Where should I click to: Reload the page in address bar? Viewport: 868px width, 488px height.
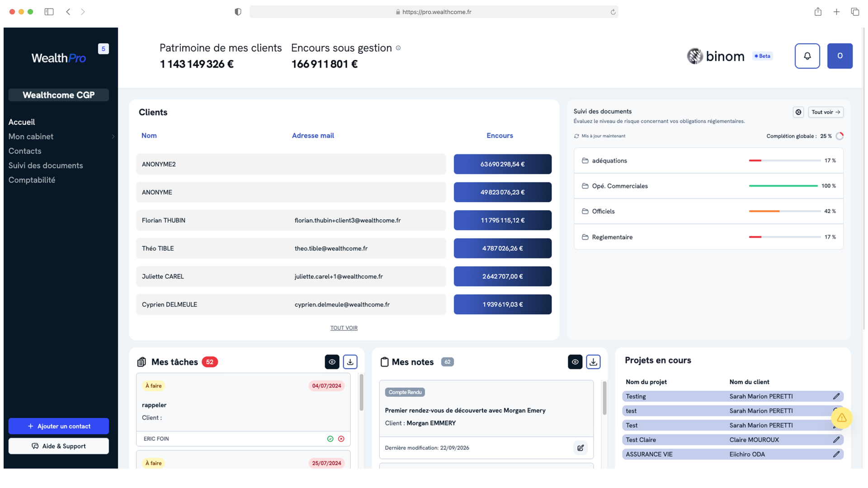coord(613,12)
